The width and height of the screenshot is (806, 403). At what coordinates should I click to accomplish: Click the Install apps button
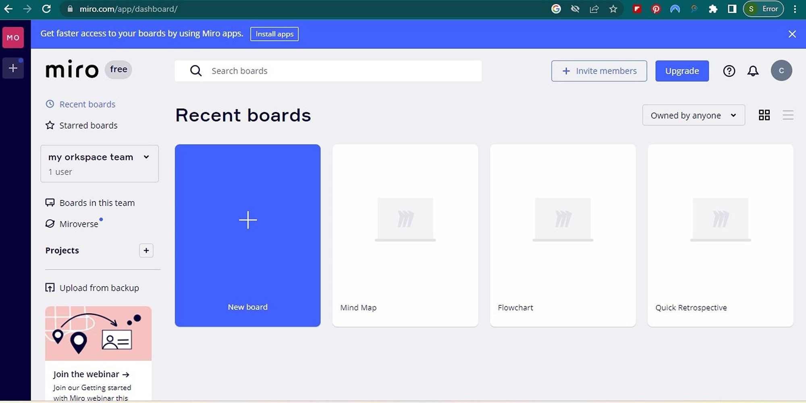274,34
